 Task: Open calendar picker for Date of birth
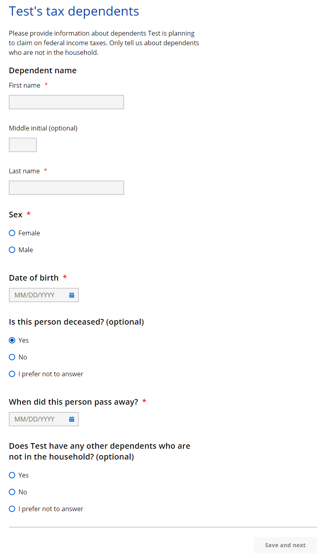click(72, 295)
